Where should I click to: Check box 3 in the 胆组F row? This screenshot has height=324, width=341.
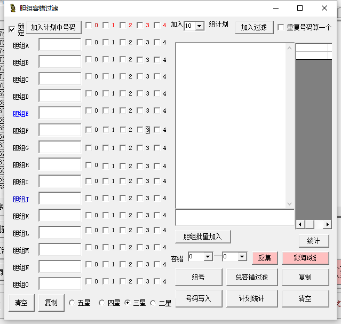coord(140,130)
